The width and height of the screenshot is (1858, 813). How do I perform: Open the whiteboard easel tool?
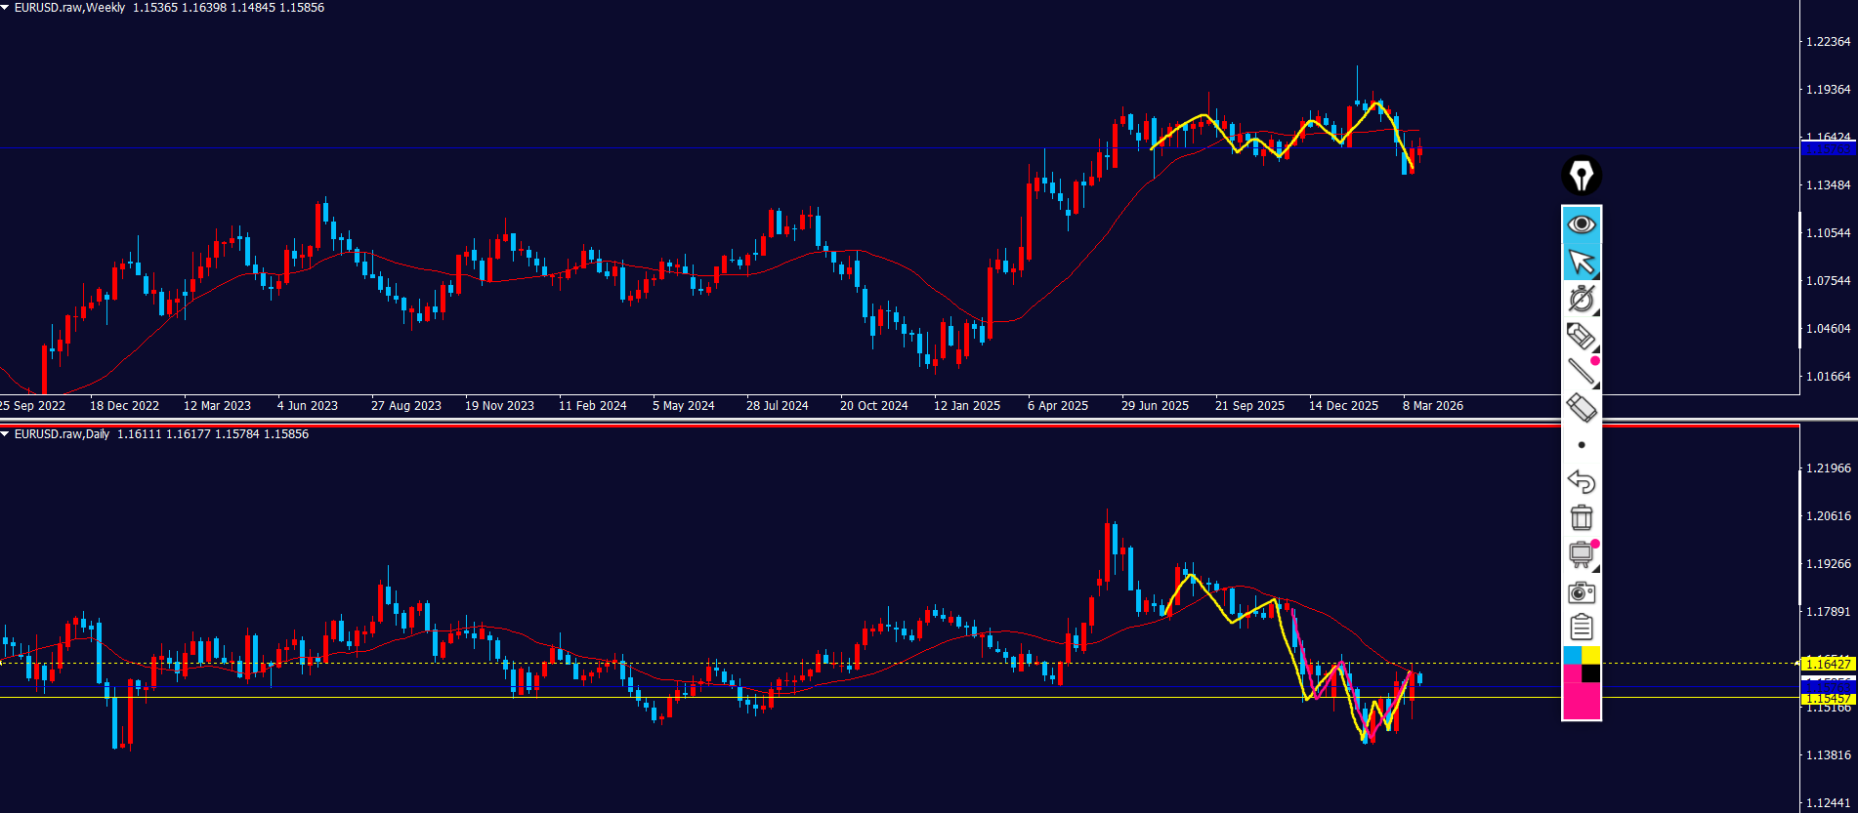[1581, 554]
